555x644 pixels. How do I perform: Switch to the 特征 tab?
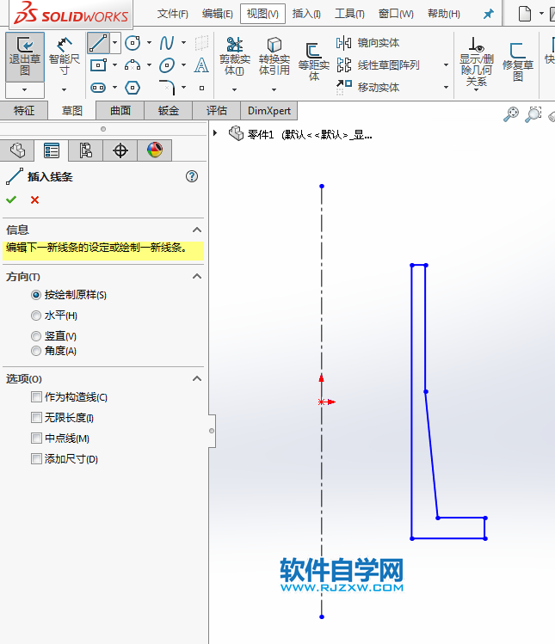[x=24, y=110]
